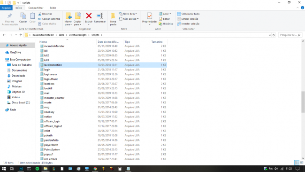Click Editar in the ribbon

(x=164, y=19)
